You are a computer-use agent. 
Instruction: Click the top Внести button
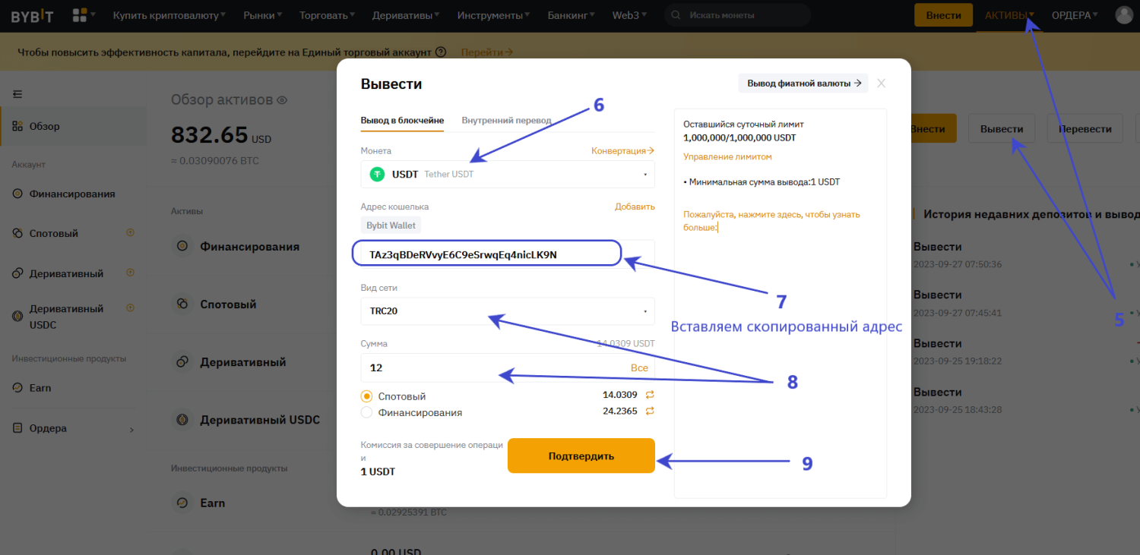(x=943, y=15)
